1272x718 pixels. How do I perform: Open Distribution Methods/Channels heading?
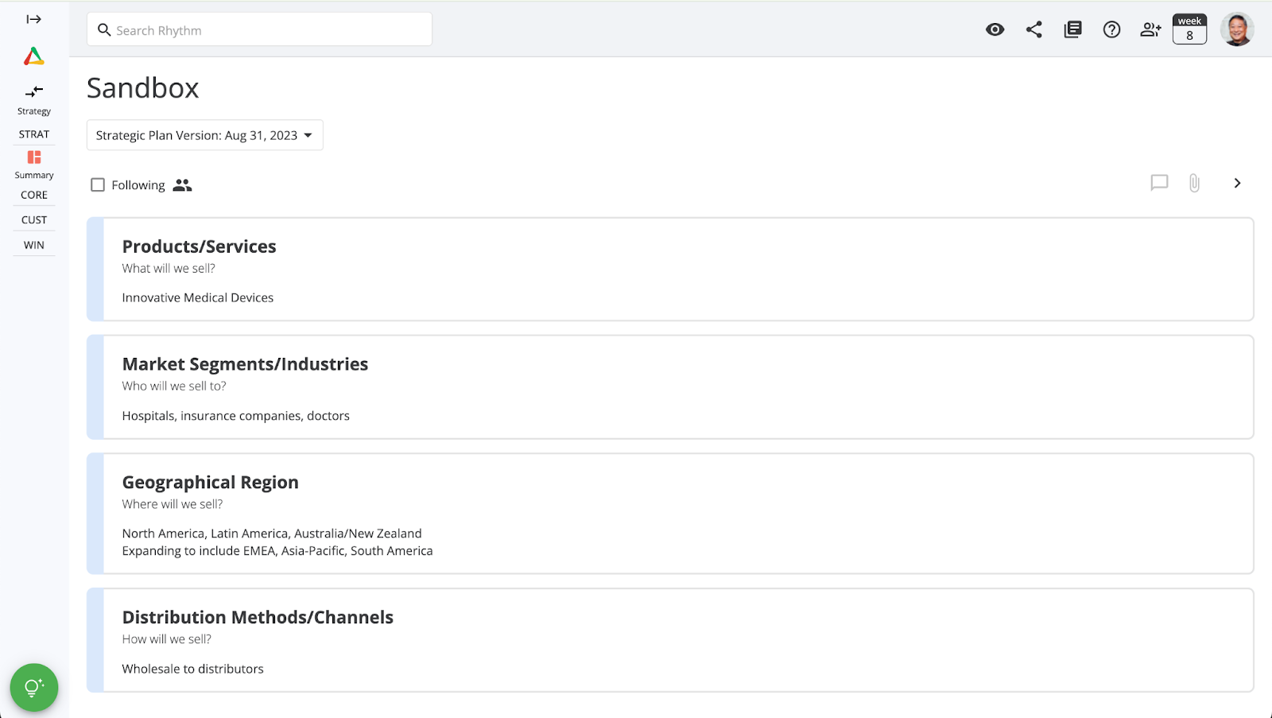point(258,618)
